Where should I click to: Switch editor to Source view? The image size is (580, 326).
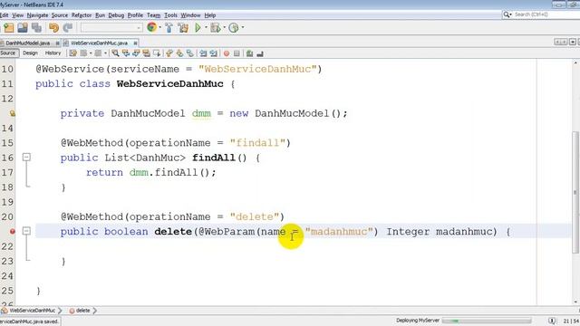tap(8, 53)
